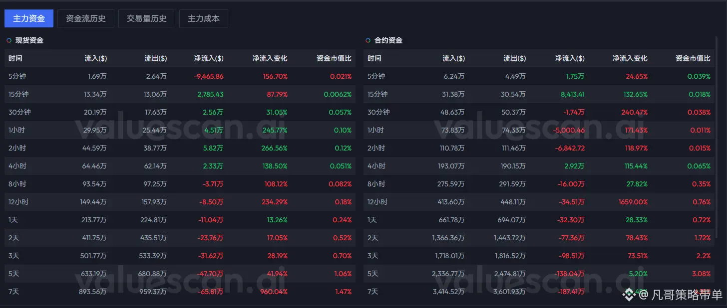This screenshot has height=308, width=727.
Task: Sort 合约资金 table by 流入($) header
Action: pyautogui.click(x=454, y=58)
